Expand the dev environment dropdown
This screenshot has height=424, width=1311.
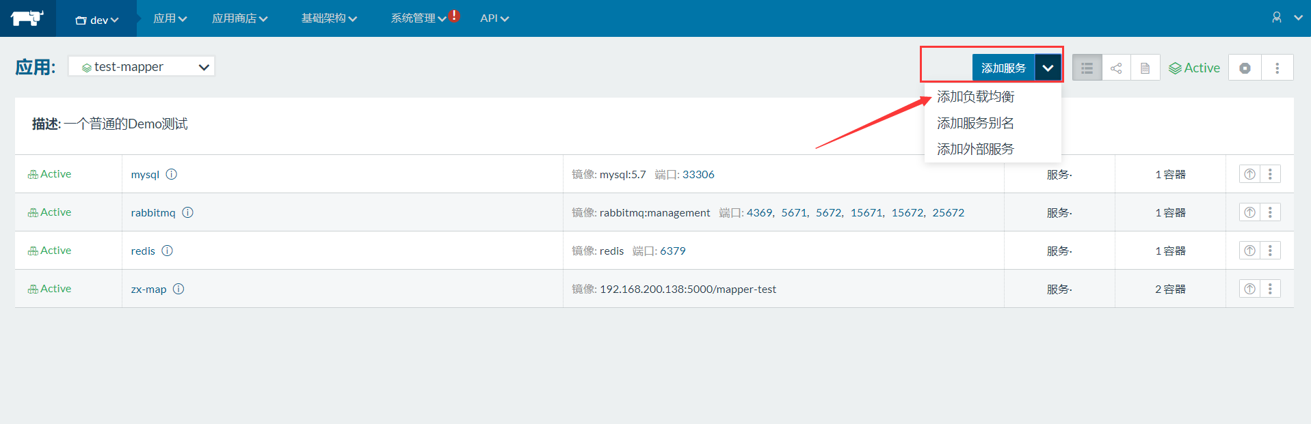(x=96, y=20)
